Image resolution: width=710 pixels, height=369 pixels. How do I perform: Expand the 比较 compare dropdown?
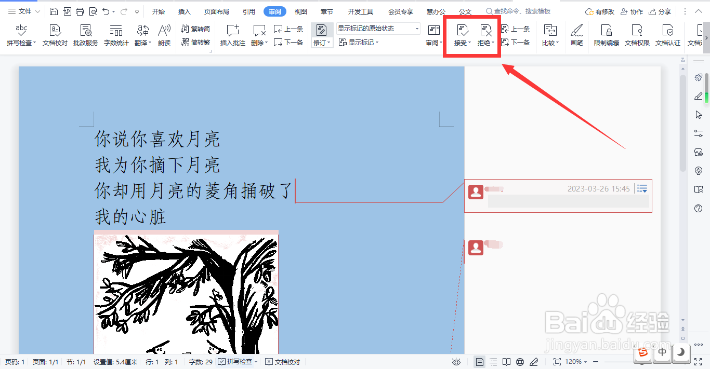pyautogui.click(x=557, y=43)
